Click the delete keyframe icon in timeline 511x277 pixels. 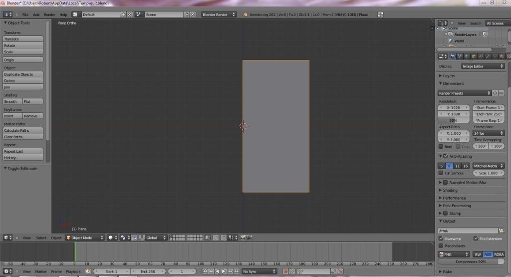tap(340, 271)
